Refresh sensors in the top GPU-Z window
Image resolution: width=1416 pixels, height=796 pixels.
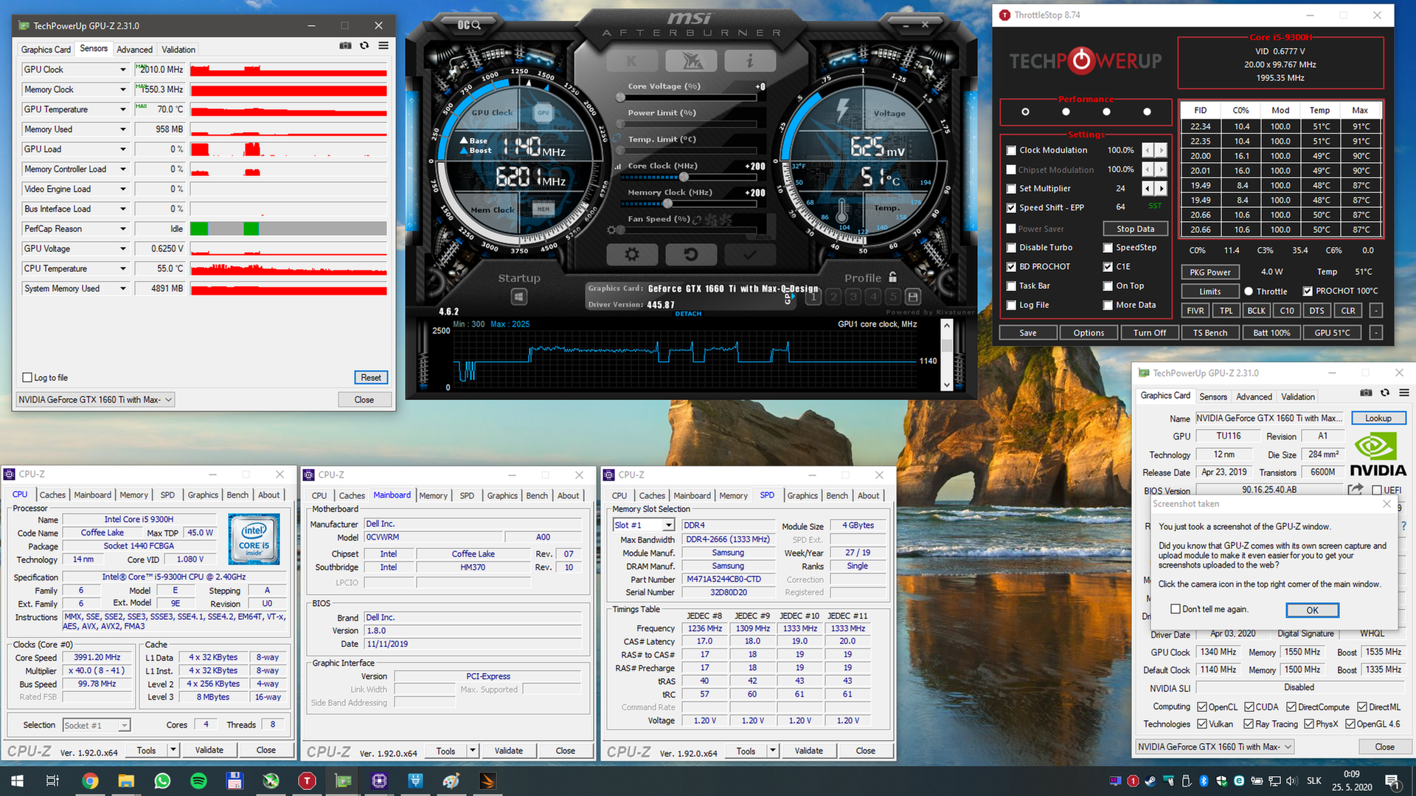(x=364, y=46)
